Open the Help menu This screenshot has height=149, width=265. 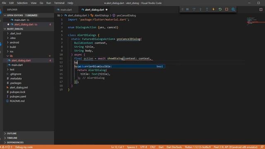[x=70, y=3]
